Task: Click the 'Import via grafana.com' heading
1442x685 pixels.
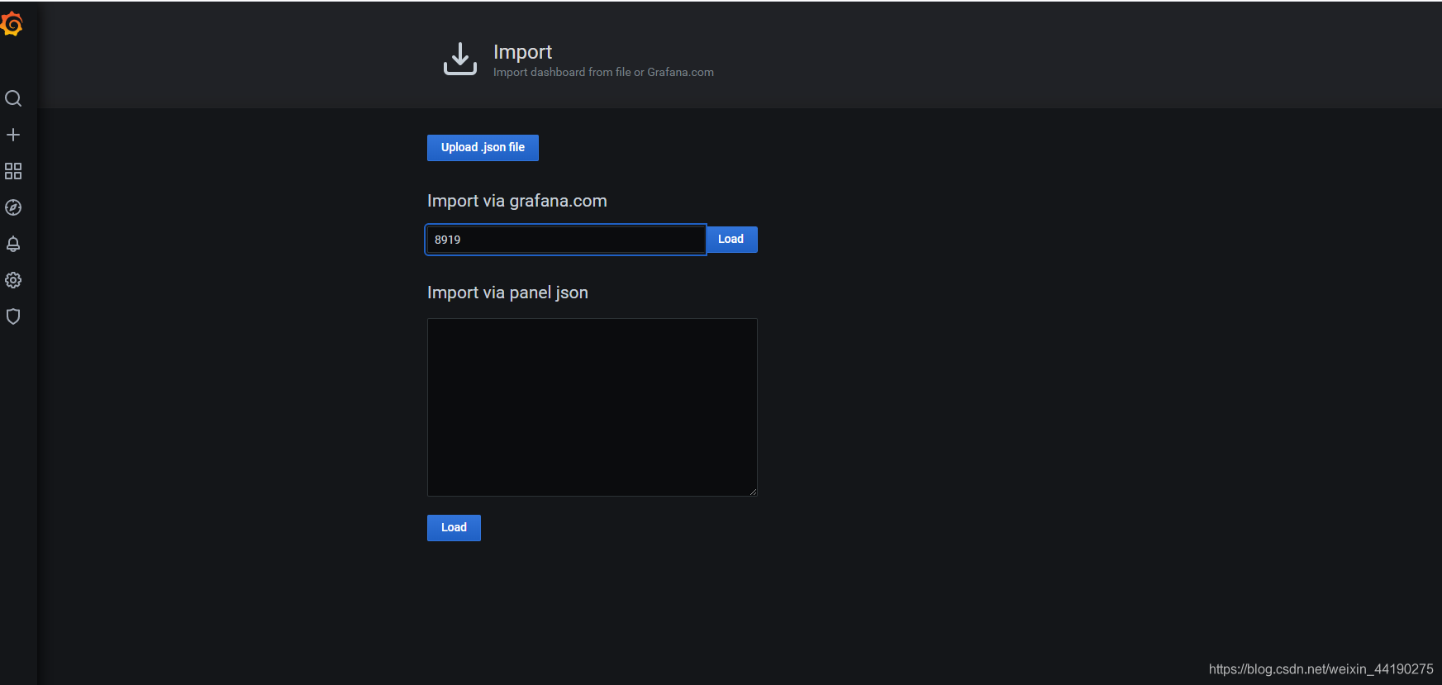Action: coord(517,201)
